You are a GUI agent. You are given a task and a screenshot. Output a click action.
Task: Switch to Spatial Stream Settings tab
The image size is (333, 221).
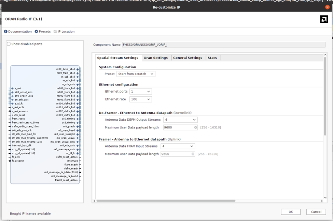click(x=117, y=58)
